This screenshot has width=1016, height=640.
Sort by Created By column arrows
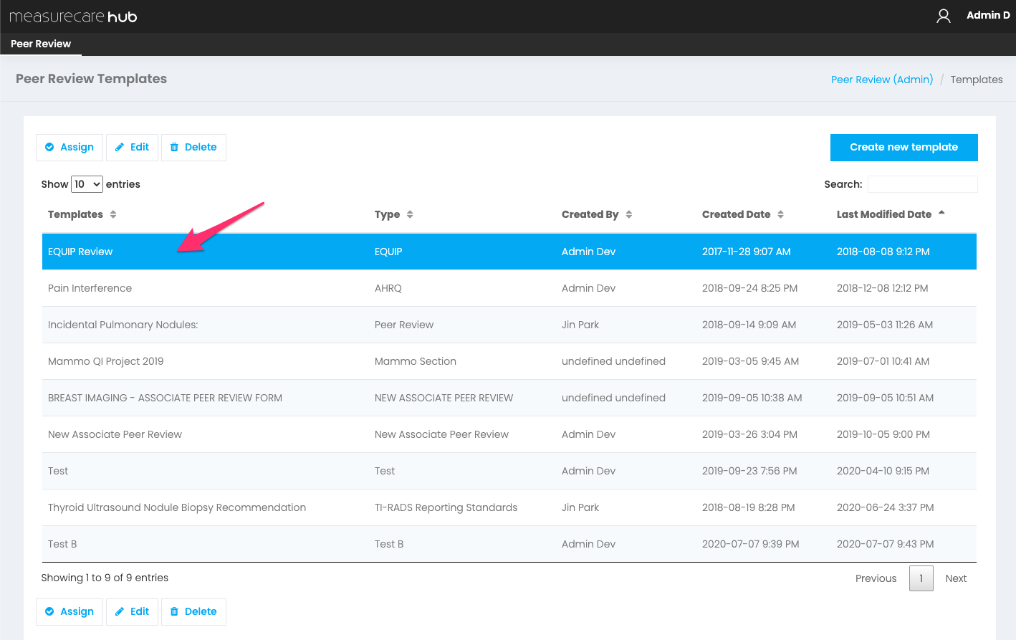629,214
